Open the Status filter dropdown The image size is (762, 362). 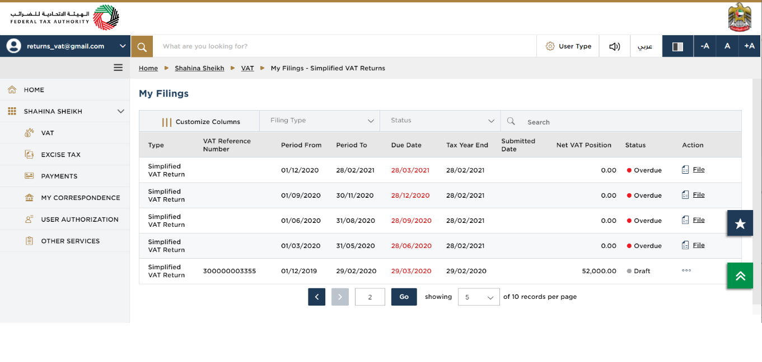pos(440,121)
